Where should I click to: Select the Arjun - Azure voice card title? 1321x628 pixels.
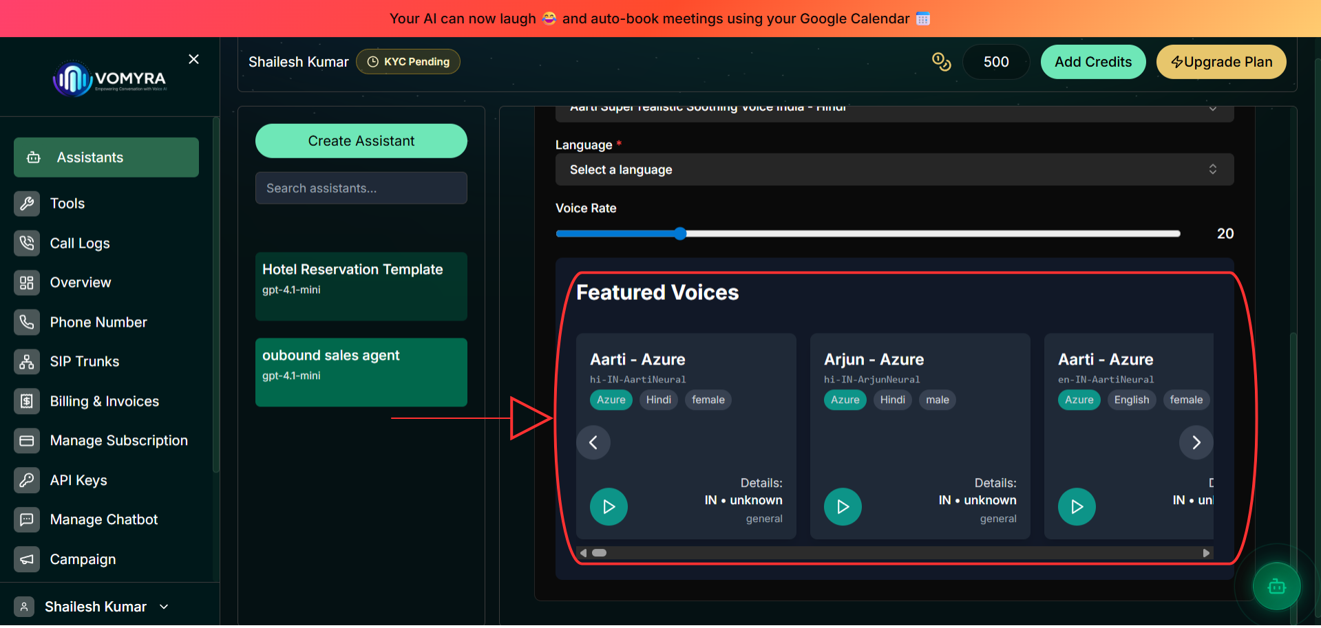(x=874, y=360)
